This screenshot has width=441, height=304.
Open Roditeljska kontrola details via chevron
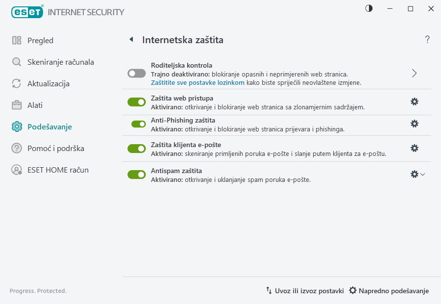point(414,73)
